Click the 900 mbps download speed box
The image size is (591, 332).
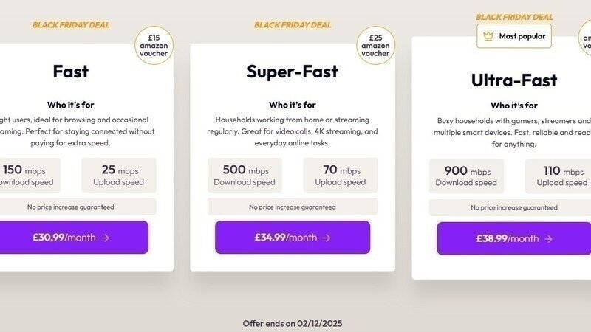point(466,176)
